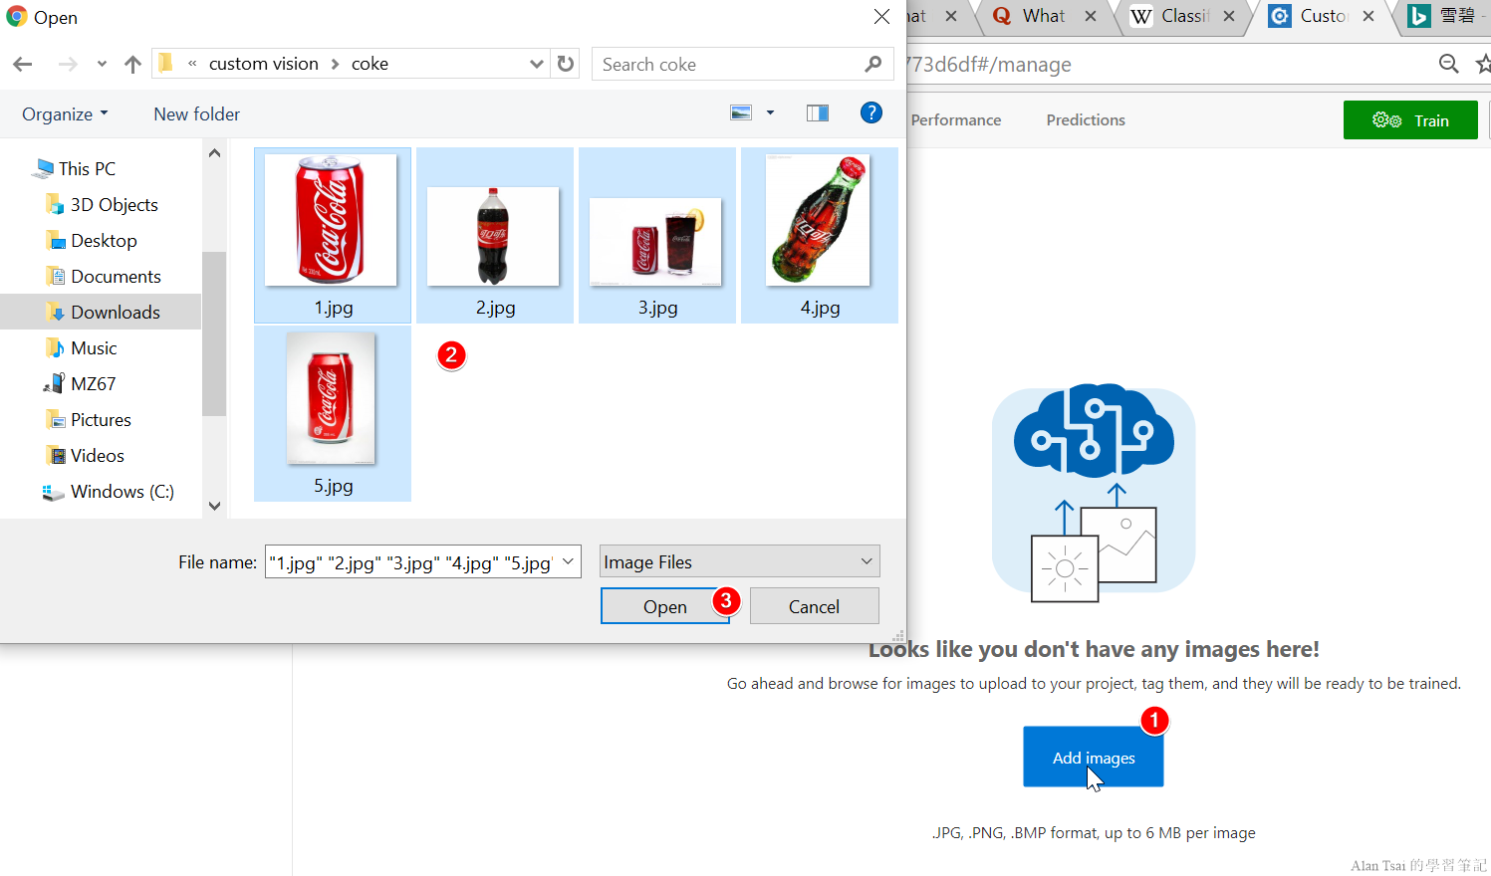The height and width of the screenshot is (876, 1491).
Task: Select 3.jpg can and glass thumbnail
Action: [657, 236]
